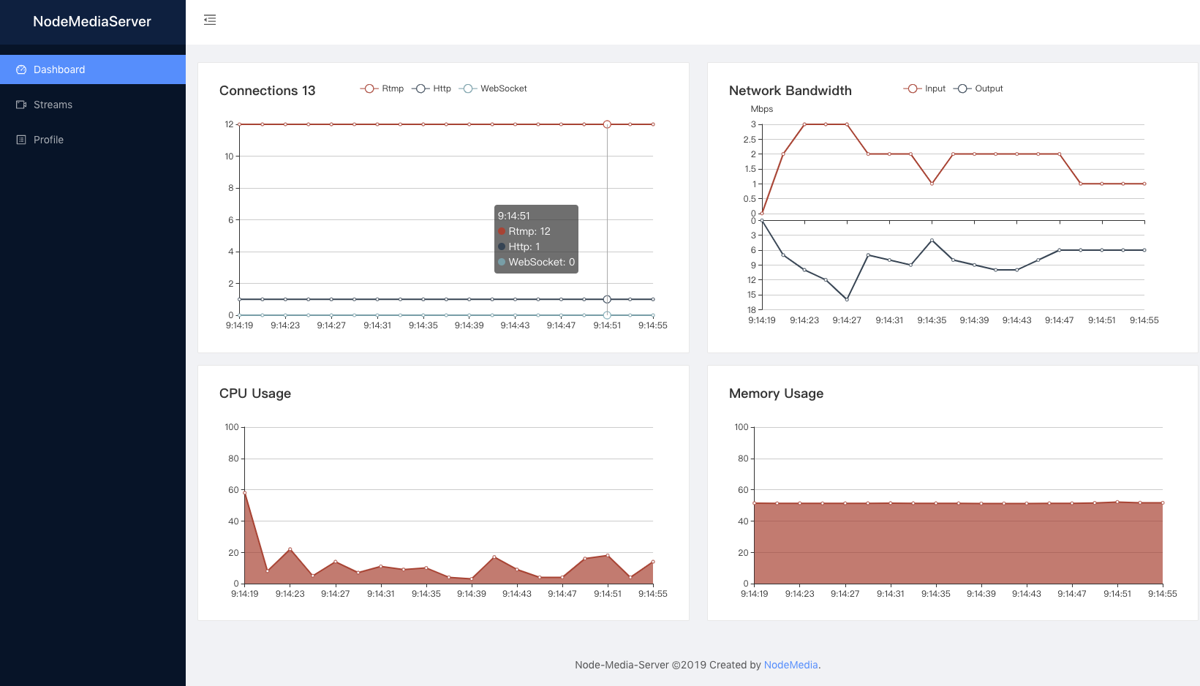Click the Network Bandwidth chart title
1200x686 pixels.
coord(790,91)
